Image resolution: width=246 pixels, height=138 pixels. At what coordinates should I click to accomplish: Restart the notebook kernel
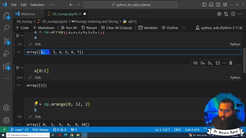[x=89, y=28]
